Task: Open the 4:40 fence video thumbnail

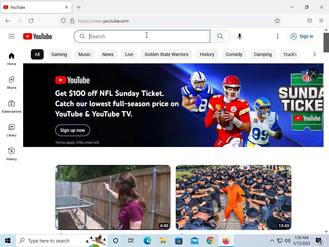Action: pyautogui.click(x=113, y=197)
